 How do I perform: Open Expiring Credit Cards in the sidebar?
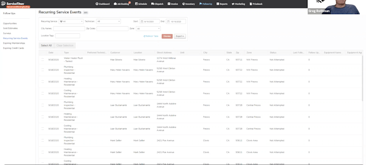[x=14, y=48]
